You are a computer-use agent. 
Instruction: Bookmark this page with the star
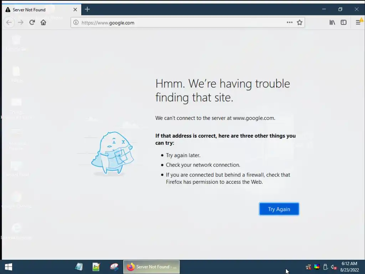click(x=299, y=22)
